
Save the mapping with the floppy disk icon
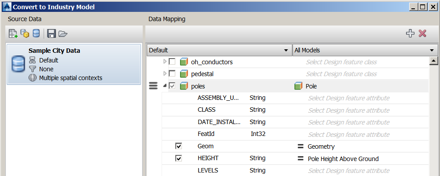click(x=51, y=33)
